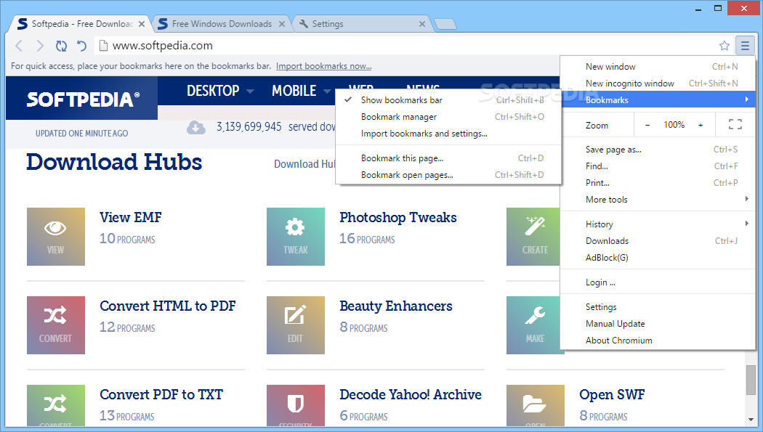Click Import bookmarks now link
This screenshot has height=432, width=763.
coord(323,66)
